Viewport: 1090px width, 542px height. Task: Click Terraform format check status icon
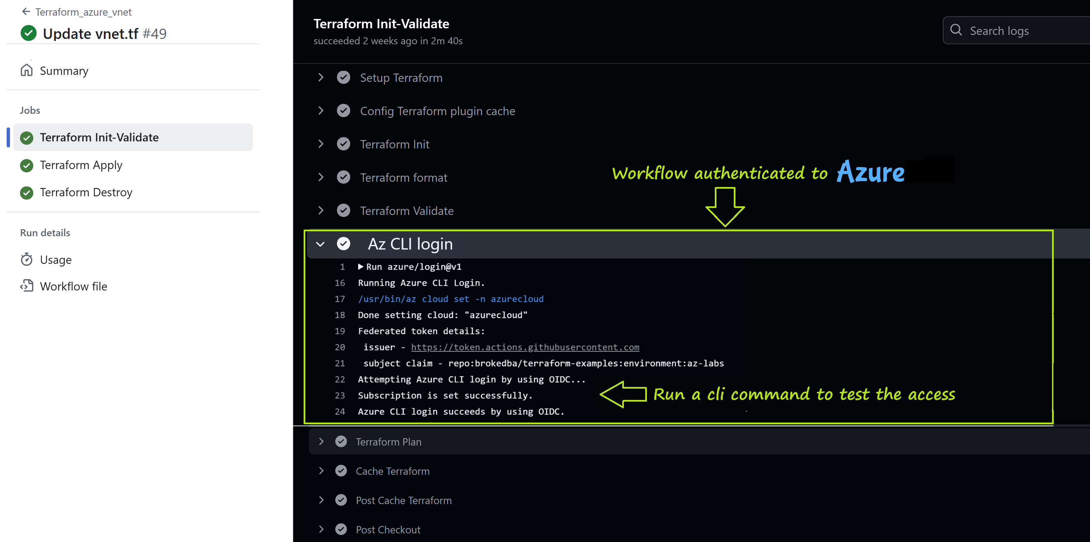tap(344, 177)
